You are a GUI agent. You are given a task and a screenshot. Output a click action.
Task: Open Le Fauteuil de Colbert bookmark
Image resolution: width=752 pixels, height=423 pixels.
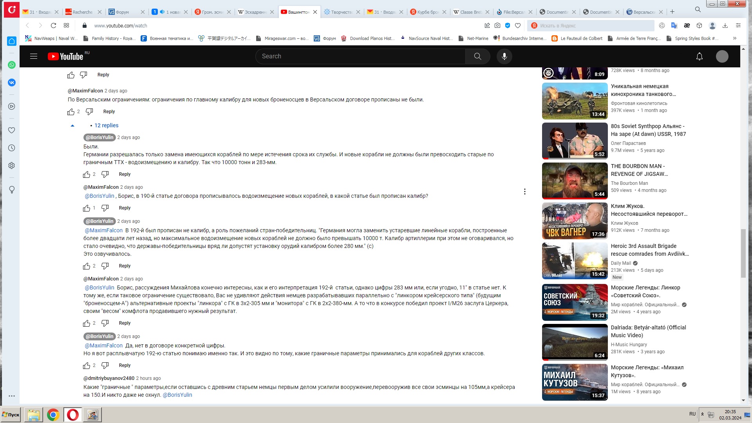click(577, 38)
